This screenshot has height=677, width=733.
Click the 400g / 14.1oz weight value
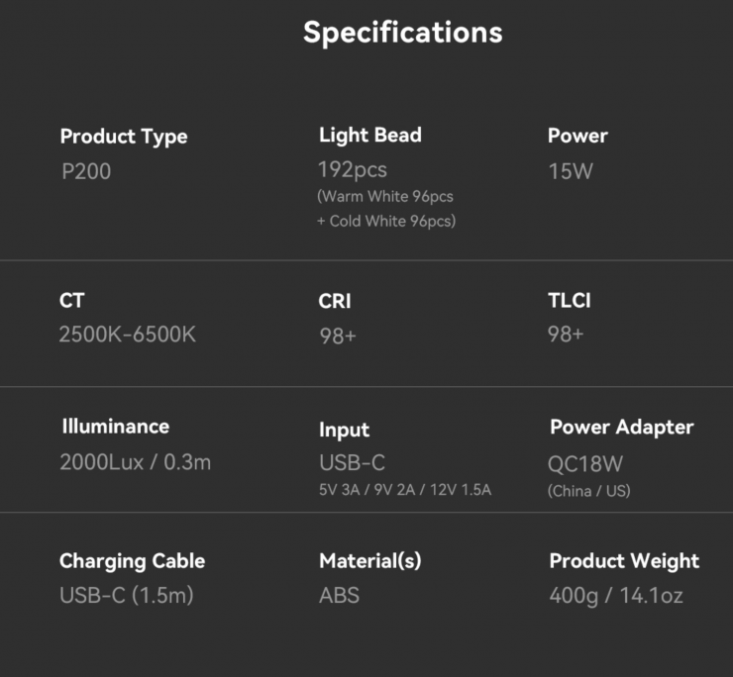(x=616, y=595)
